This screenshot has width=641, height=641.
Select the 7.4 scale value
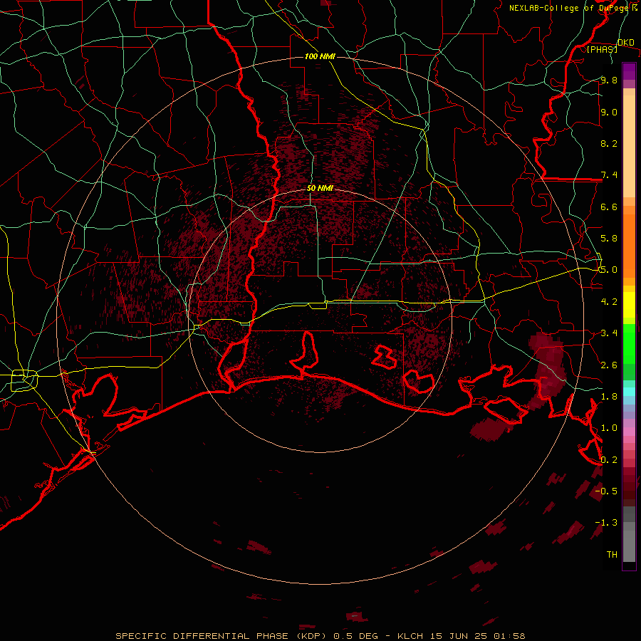(609, 175)
